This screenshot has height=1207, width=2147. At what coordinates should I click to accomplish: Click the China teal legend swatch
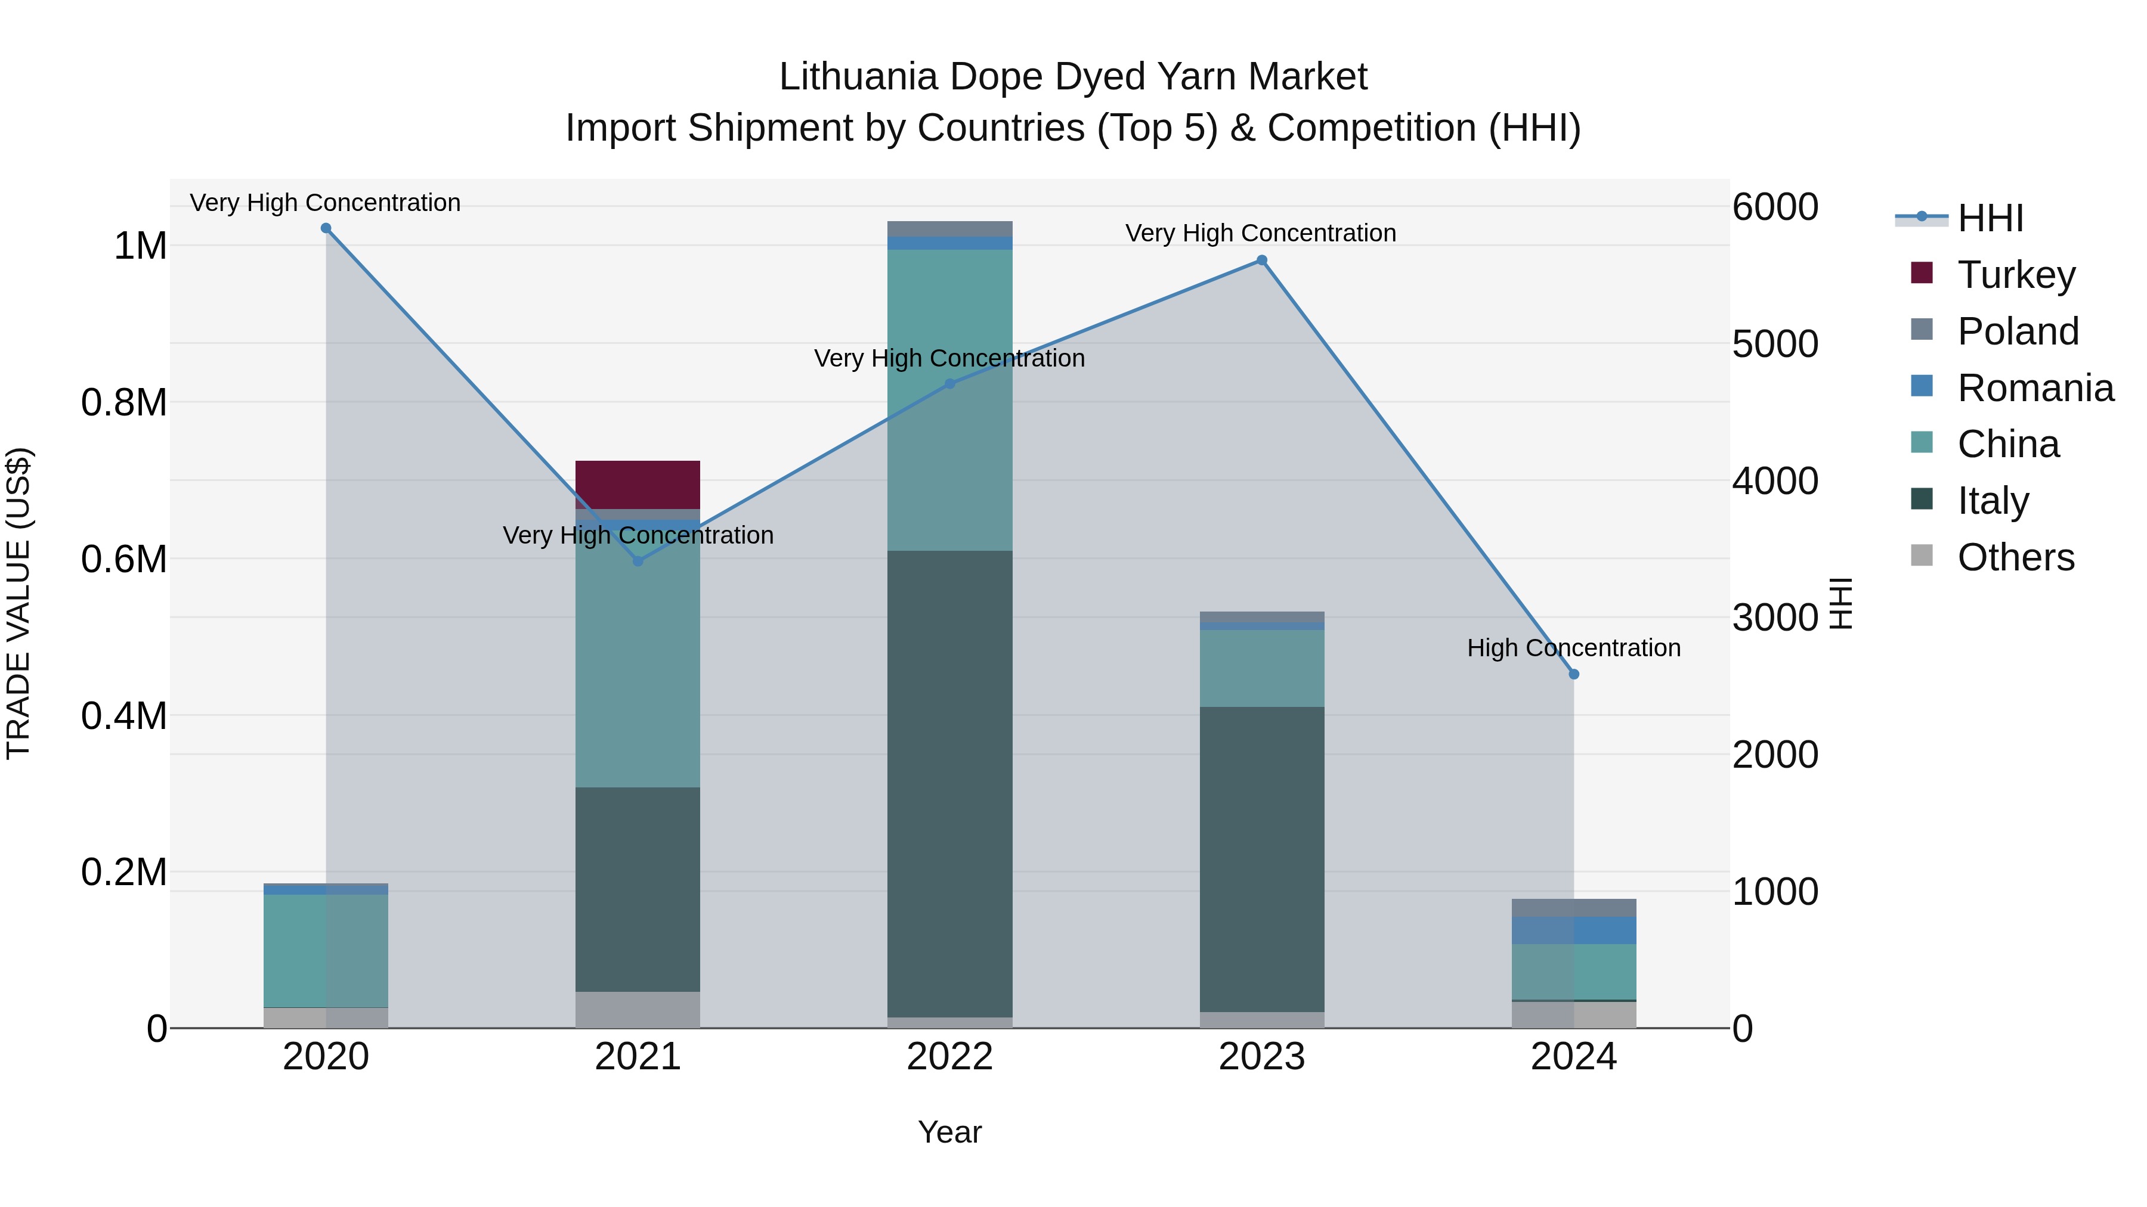[x=1921, y=442]
